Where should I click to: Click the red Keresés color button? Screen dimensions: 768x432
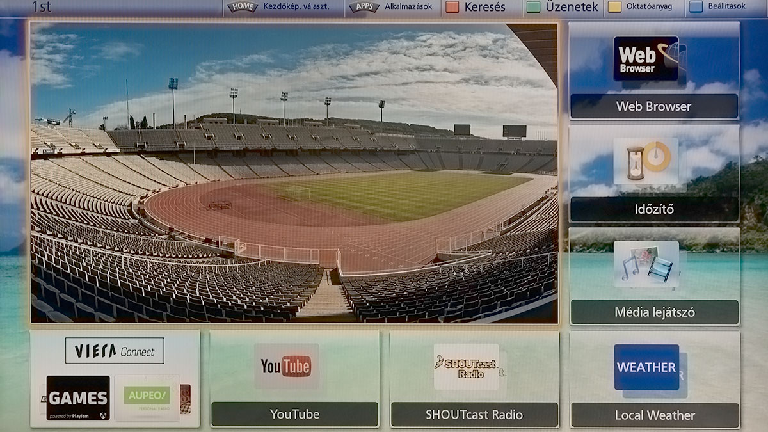click(x=476, y=7)
